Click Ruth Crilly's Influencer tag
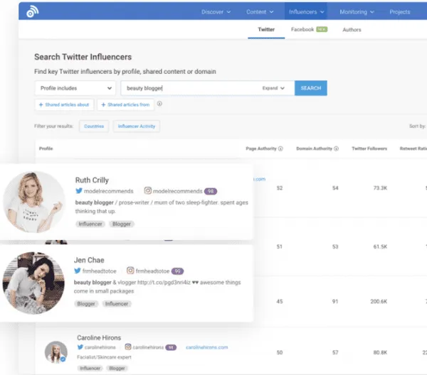This screenshot has width=427, height=375. (x=90, y=224)
